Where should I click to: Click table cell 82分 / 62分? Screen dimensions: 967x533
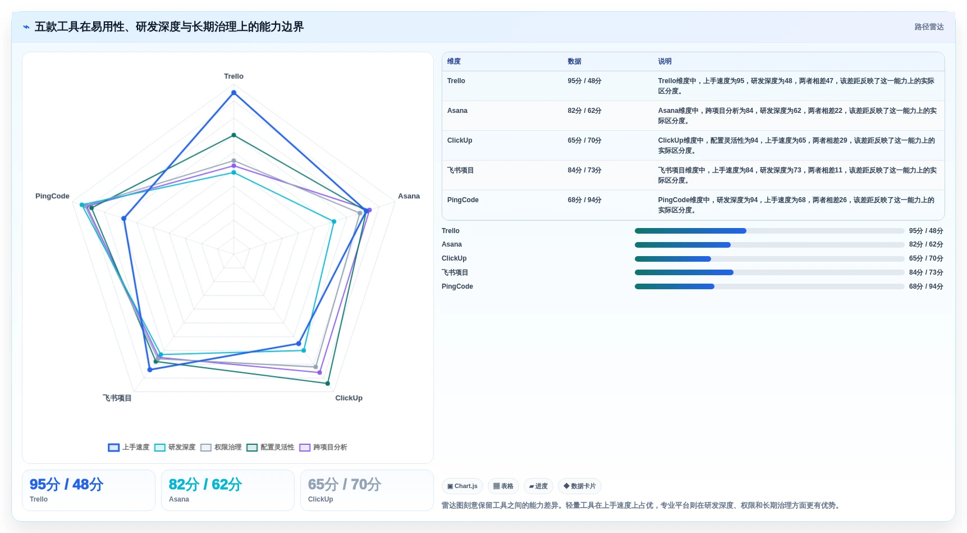point(584,111)
